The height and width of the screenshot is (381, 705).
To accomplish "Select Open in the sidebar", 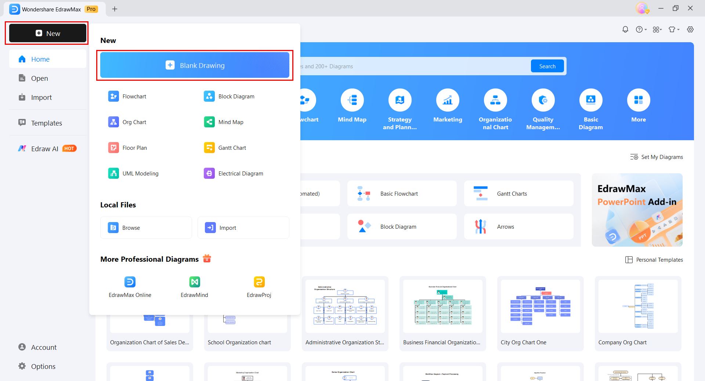I will click(48, 78).
